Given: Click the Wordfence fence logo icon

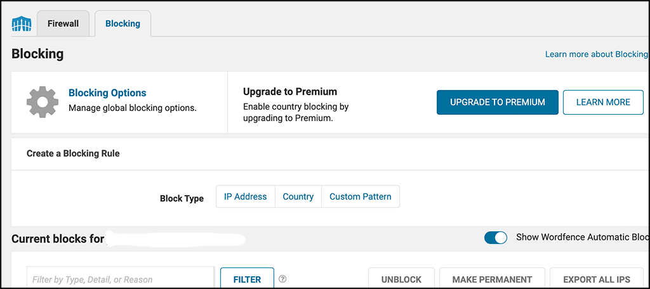Looking at the screenshot, I should click(x=22, y=25).
